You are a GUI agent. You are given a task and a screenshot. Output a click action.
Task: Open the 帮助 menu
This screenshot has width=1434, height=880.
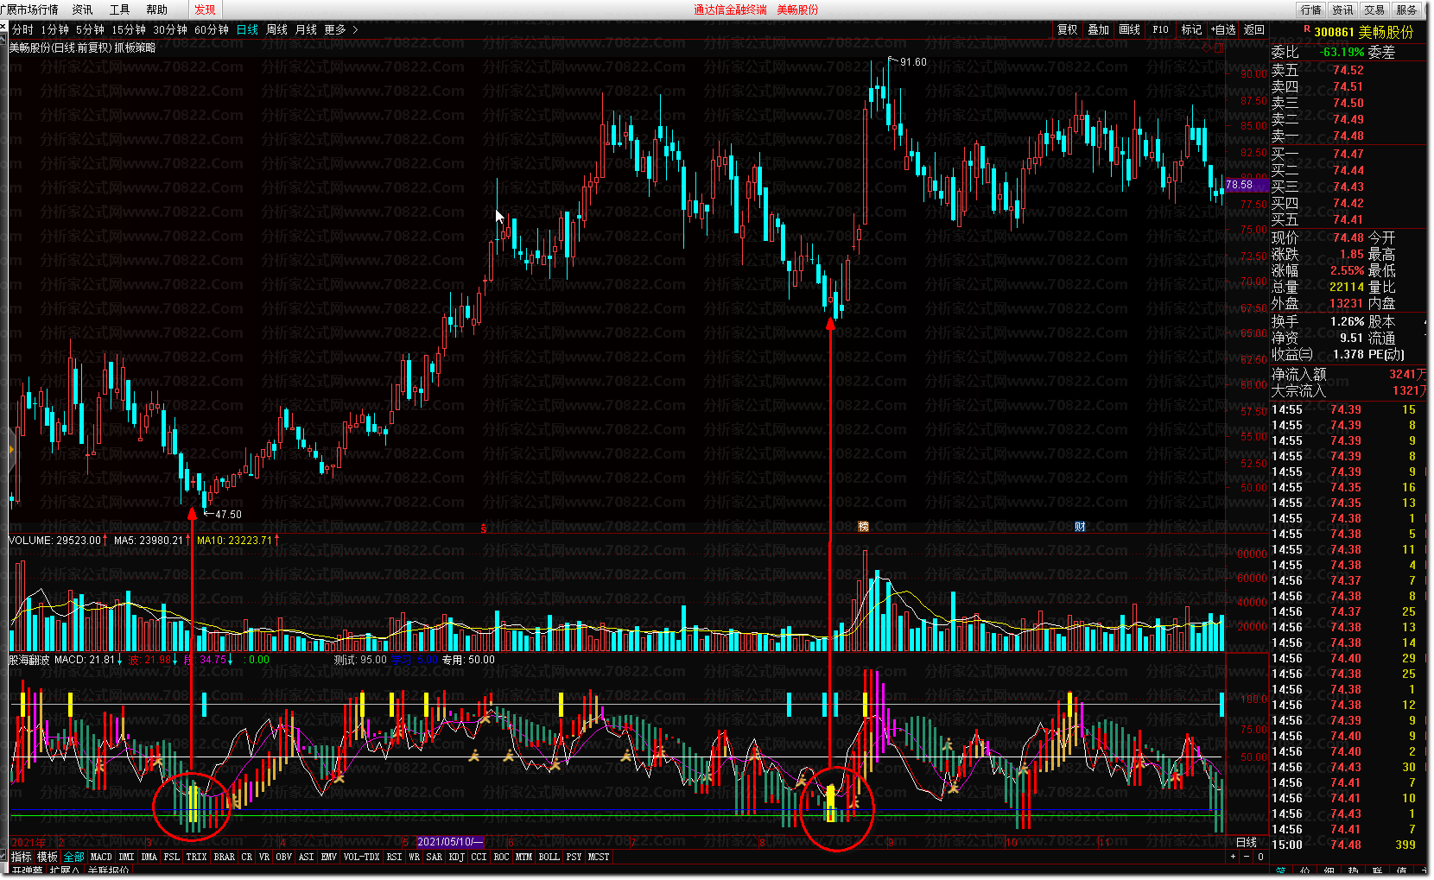(157, 9)
